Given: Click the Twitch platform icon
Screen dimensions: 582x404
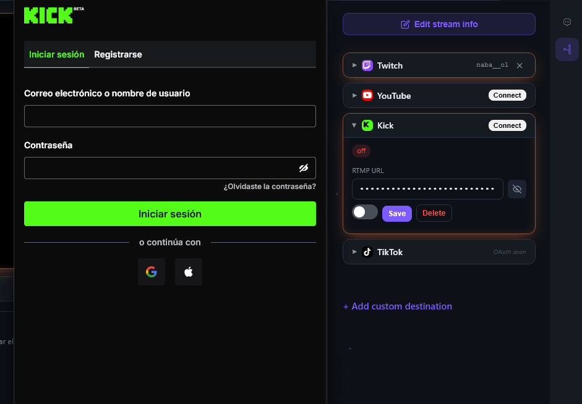Looking at the screenshot, I should [367, 65].
